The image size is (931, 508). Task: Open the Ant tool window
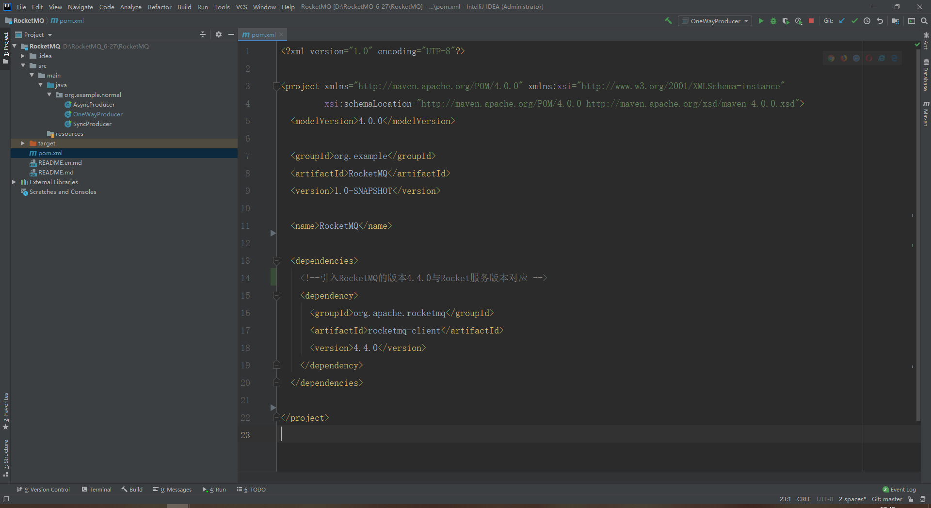926,41
